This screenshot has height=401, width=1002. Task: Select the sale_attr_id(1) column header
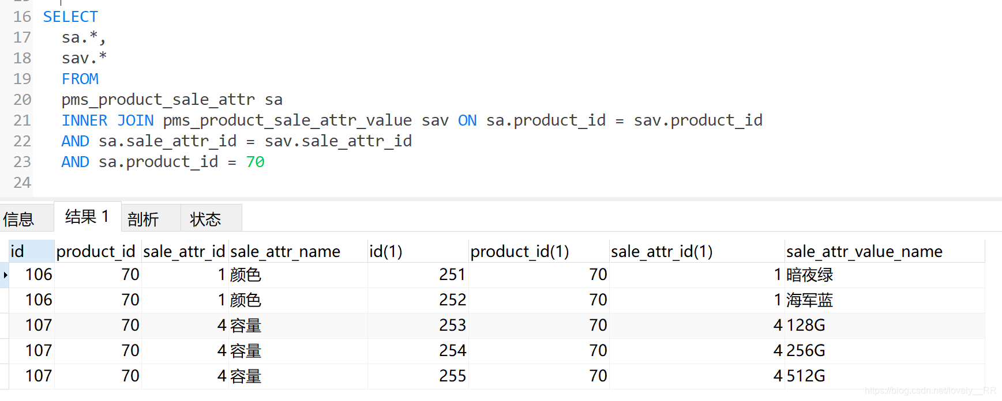coord(662,252)
